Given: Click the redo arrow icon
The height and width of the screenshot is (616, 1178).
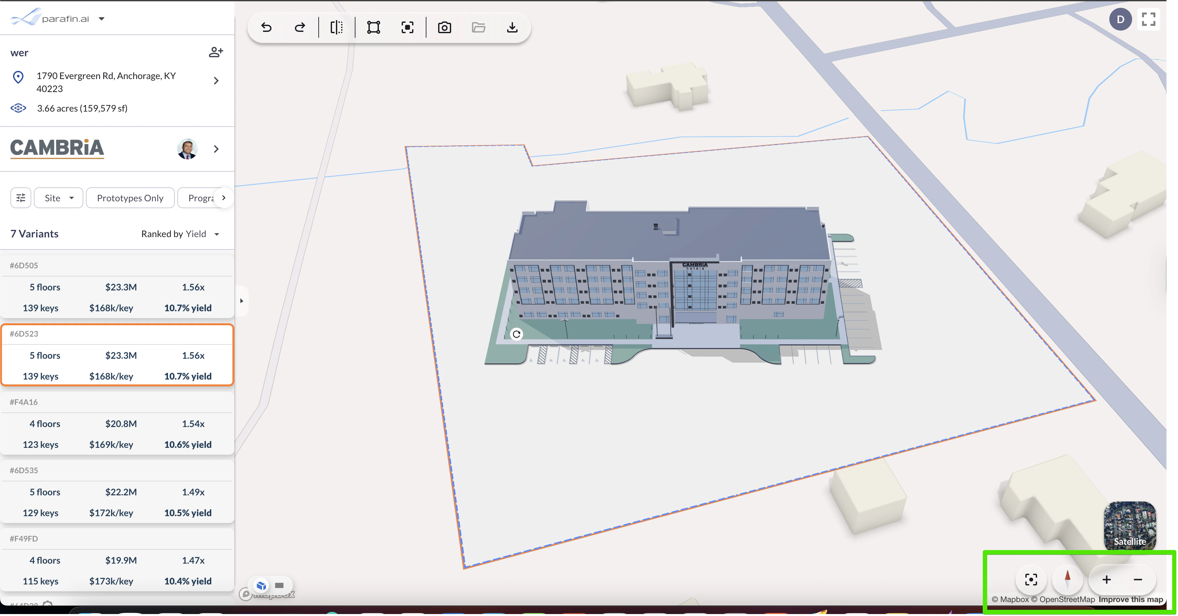Looking at the screenshot, I should click(300, 27).
